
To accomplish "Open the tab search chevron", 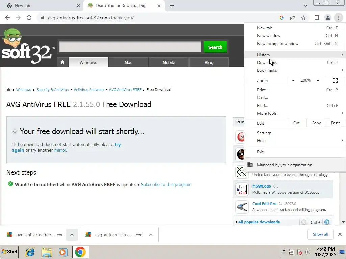I will click(x=305, y=6).
